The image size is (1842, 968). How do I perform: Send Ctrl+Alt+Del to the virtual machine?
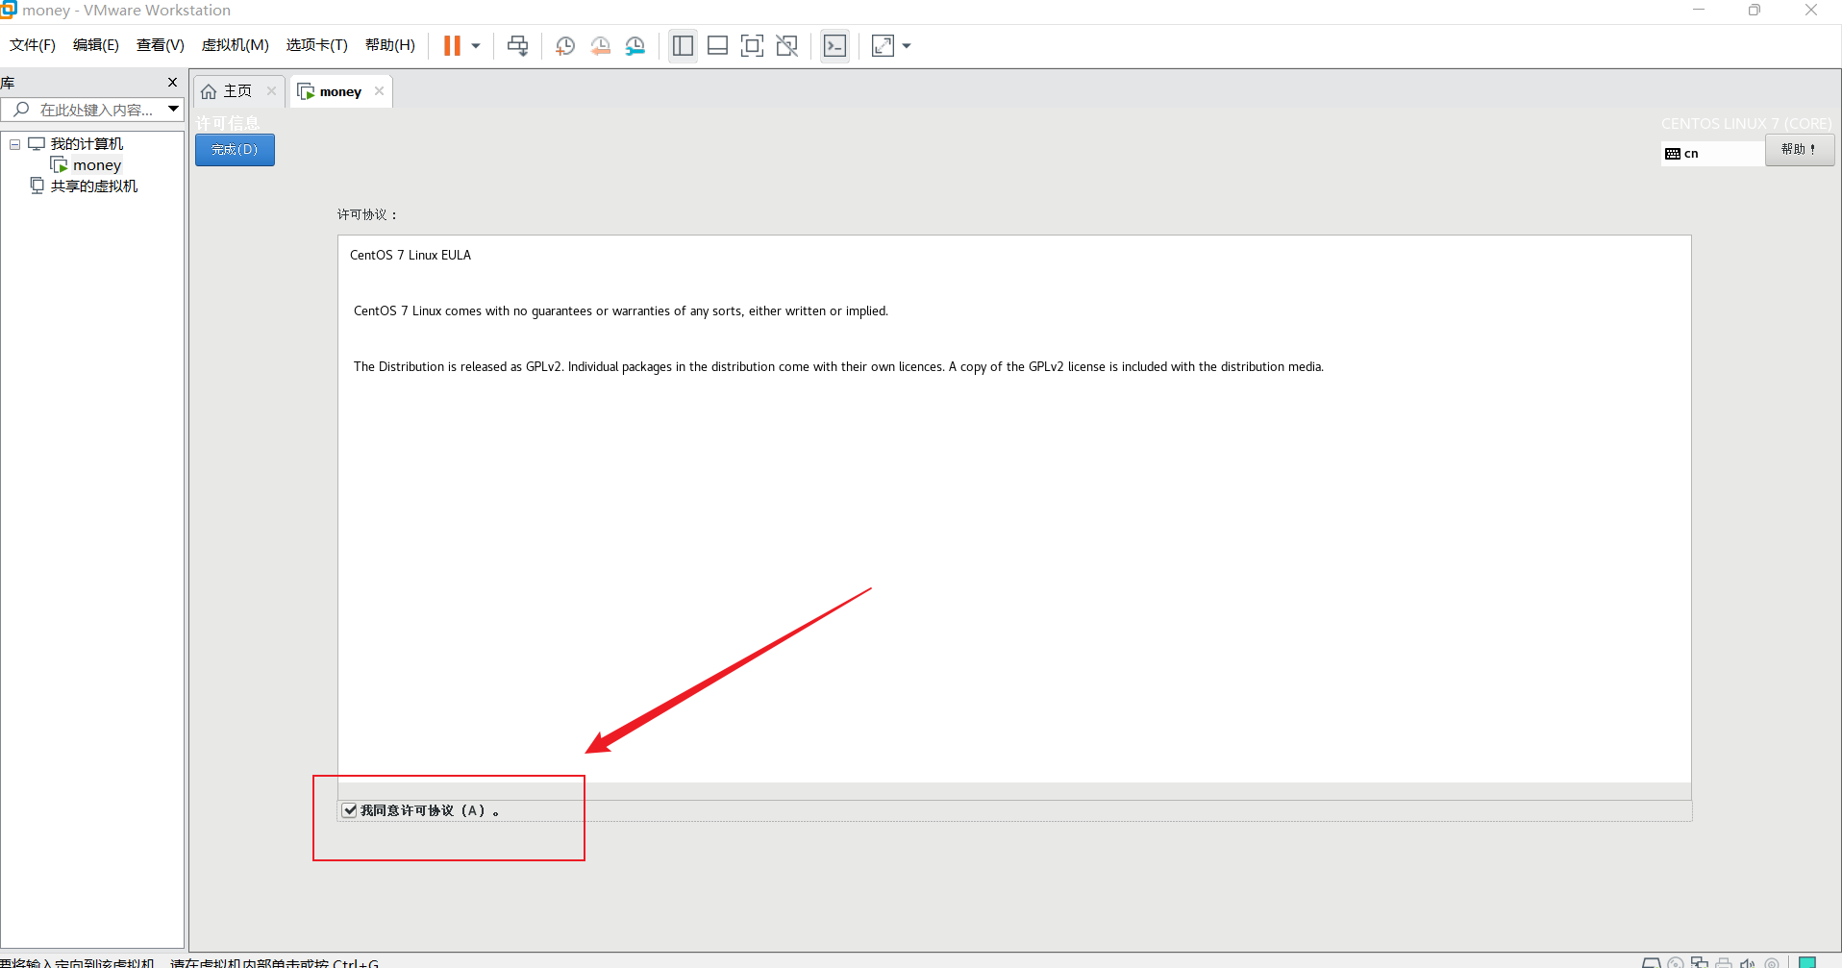(x=518, y=45)
